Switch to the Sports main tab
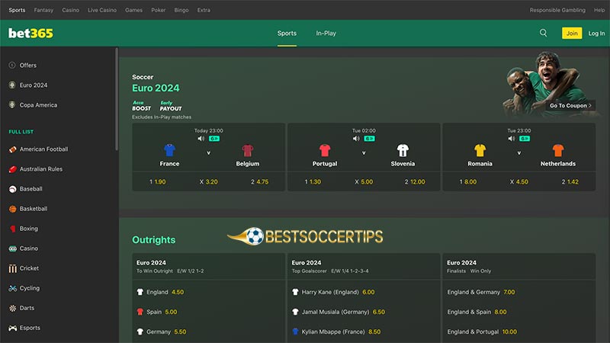This screenshot has width=610, height=343. [x=287, y=33]
